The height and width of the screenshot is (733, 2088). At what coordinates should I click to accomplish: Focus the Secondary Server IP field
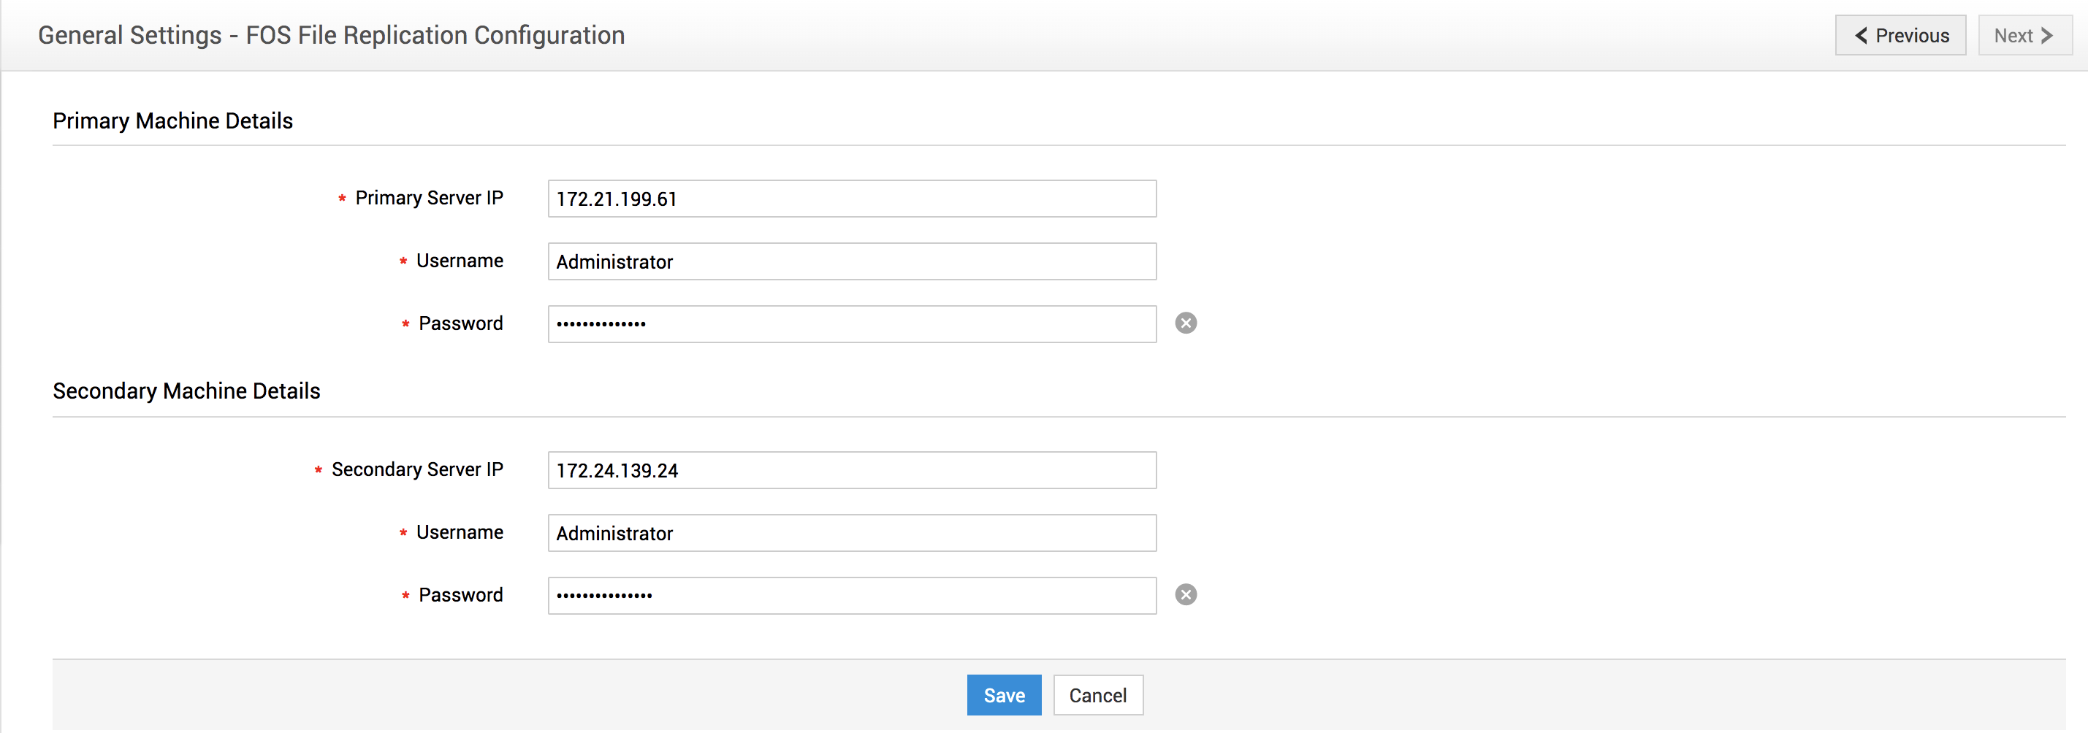click(x=851, y=469)
